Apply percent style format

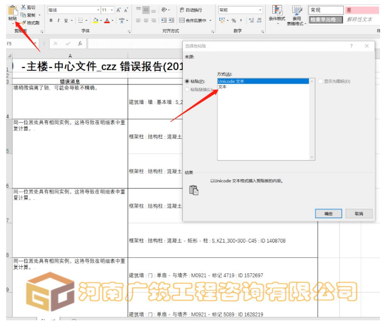pyautogui.click(x=234, y=20)
